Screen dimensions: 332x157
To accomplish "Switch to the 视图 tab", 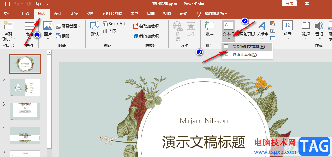I will pyautogui.click(x=167, y=14).
